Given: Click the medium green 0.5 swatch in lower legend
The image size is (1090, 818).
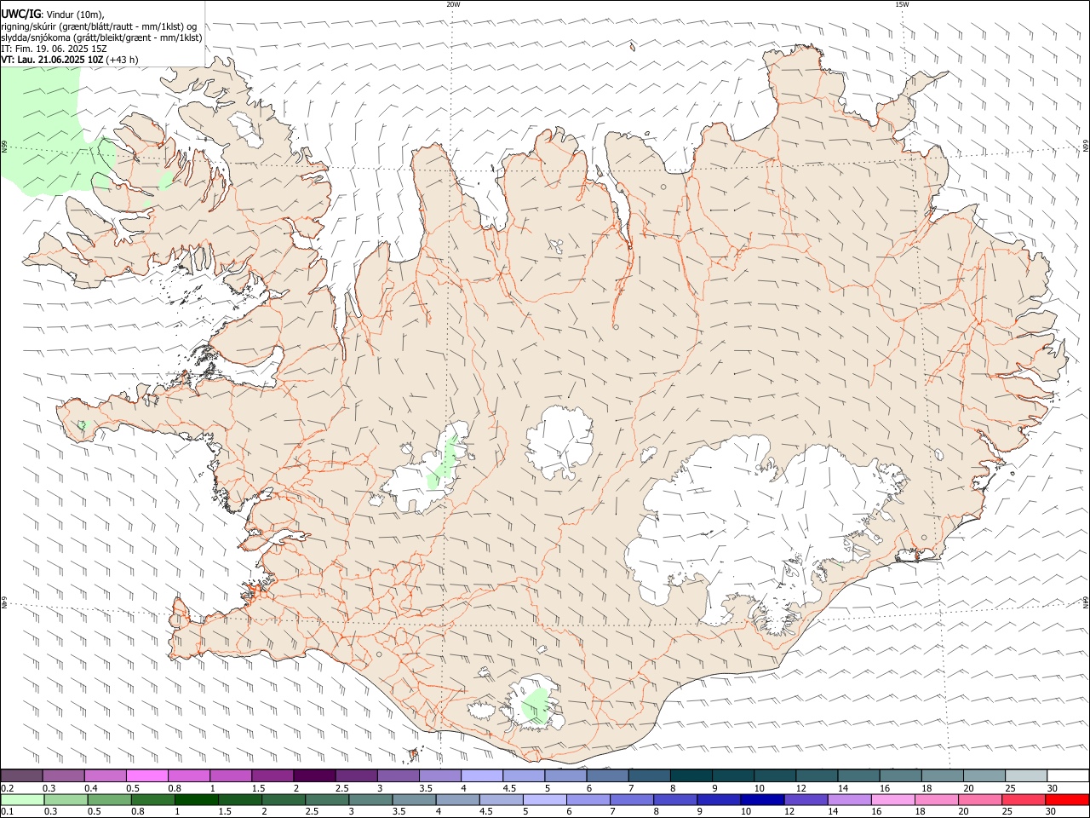Looking at the screenshot, I should coord(109,799).
